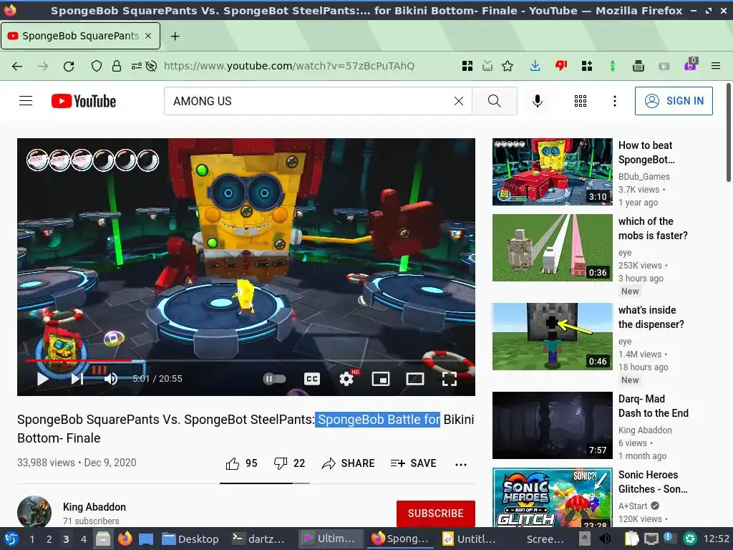733x550 pixels.
Task: Go to the YouTube home logo
Action: click(84, 101)
